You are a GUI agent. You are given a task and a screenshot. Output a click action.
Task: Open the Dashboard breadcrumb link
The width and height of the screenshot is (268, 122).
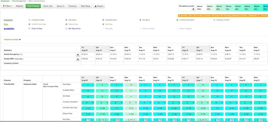(x=5, y=1)
